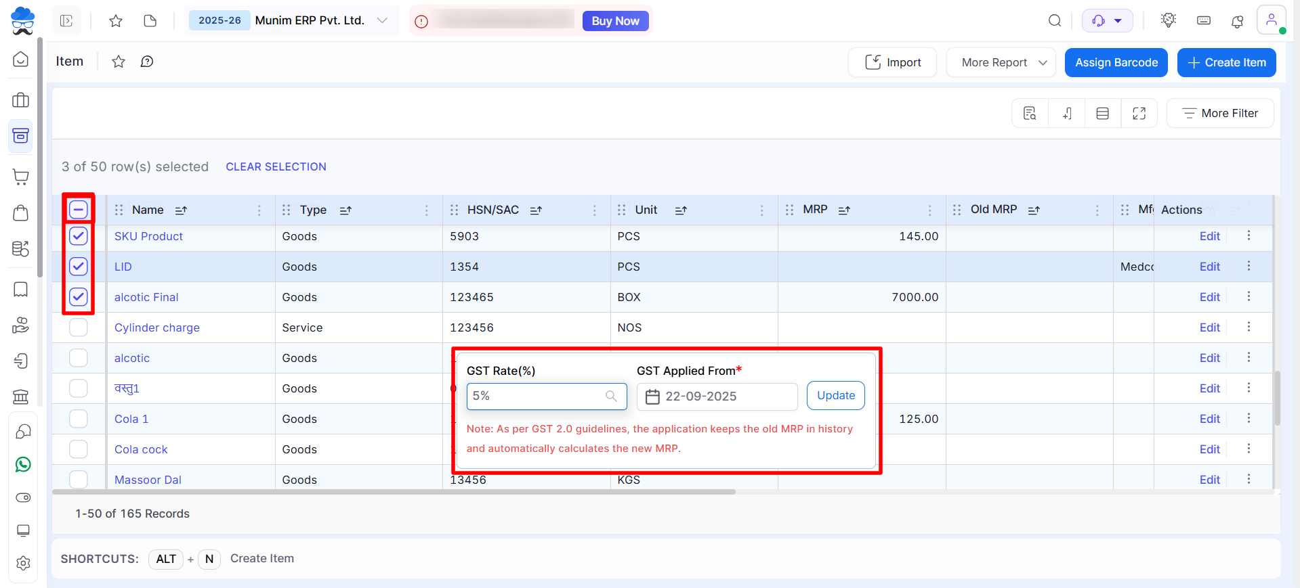Image resolution: width=1300 pixels, height=588 pixels.
Task: Open the shopping cart sidebar icon
Action: click(x=21, y=177)
